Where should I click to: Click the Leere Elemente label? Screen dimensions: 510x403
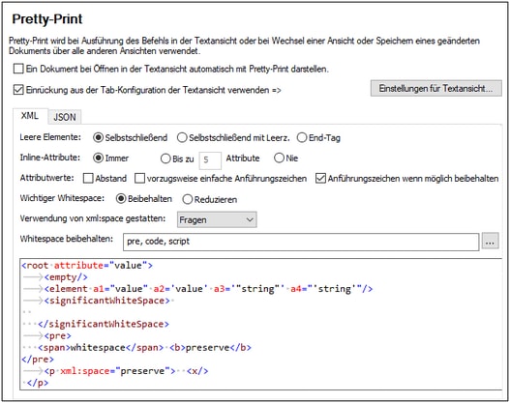(50, 137)
